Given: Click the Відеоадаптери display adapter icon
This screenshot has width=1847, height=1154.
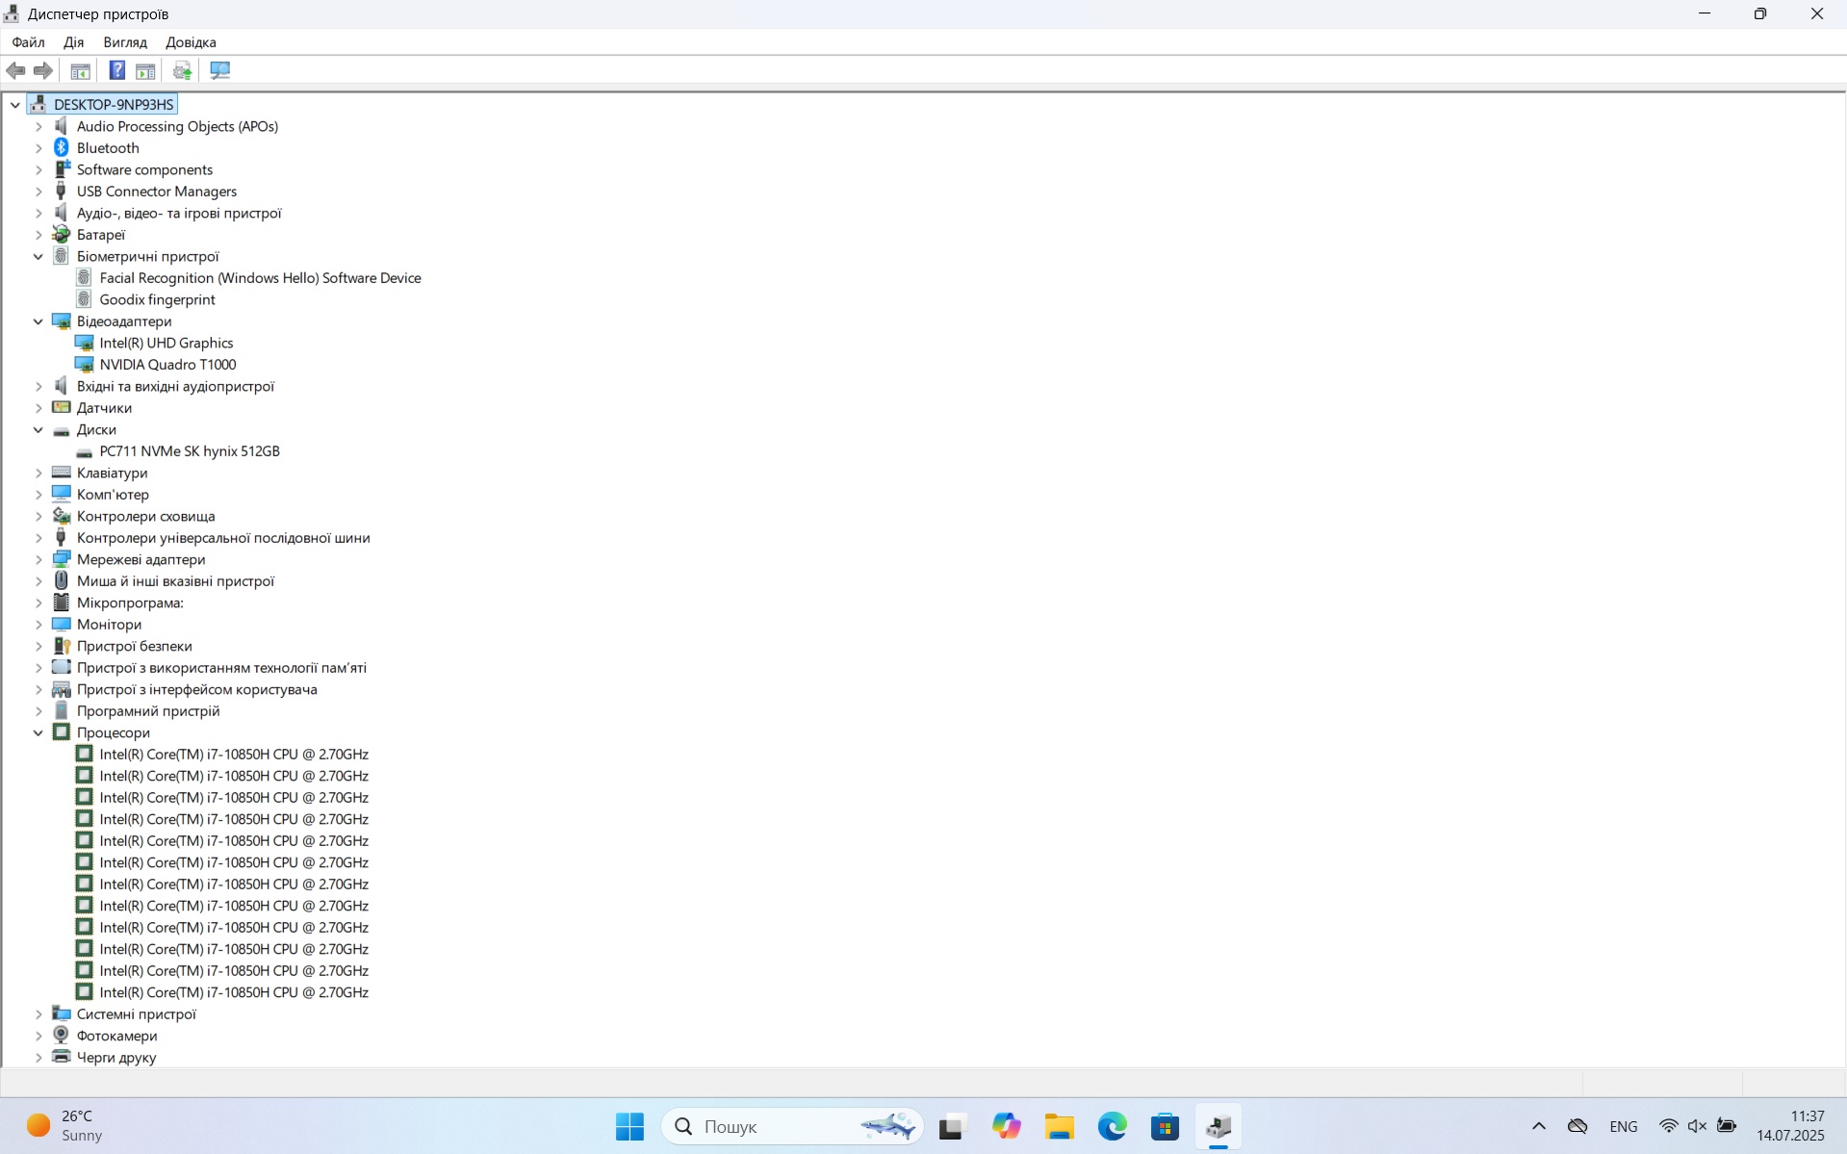Looking at the screenshot, I should [61, 321].
